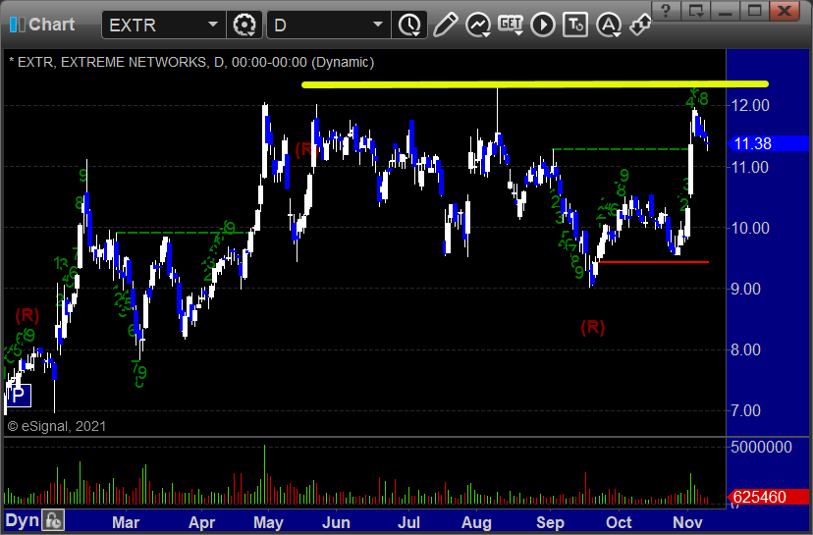This screenshot has width=813, height=535.
Task: Click the red (R) marker near February
Action: point(27,315)
